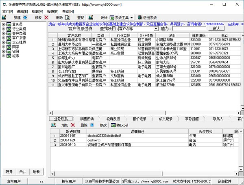Expand the 省份 tree node

pyautogui.click(x=4, y=52)
